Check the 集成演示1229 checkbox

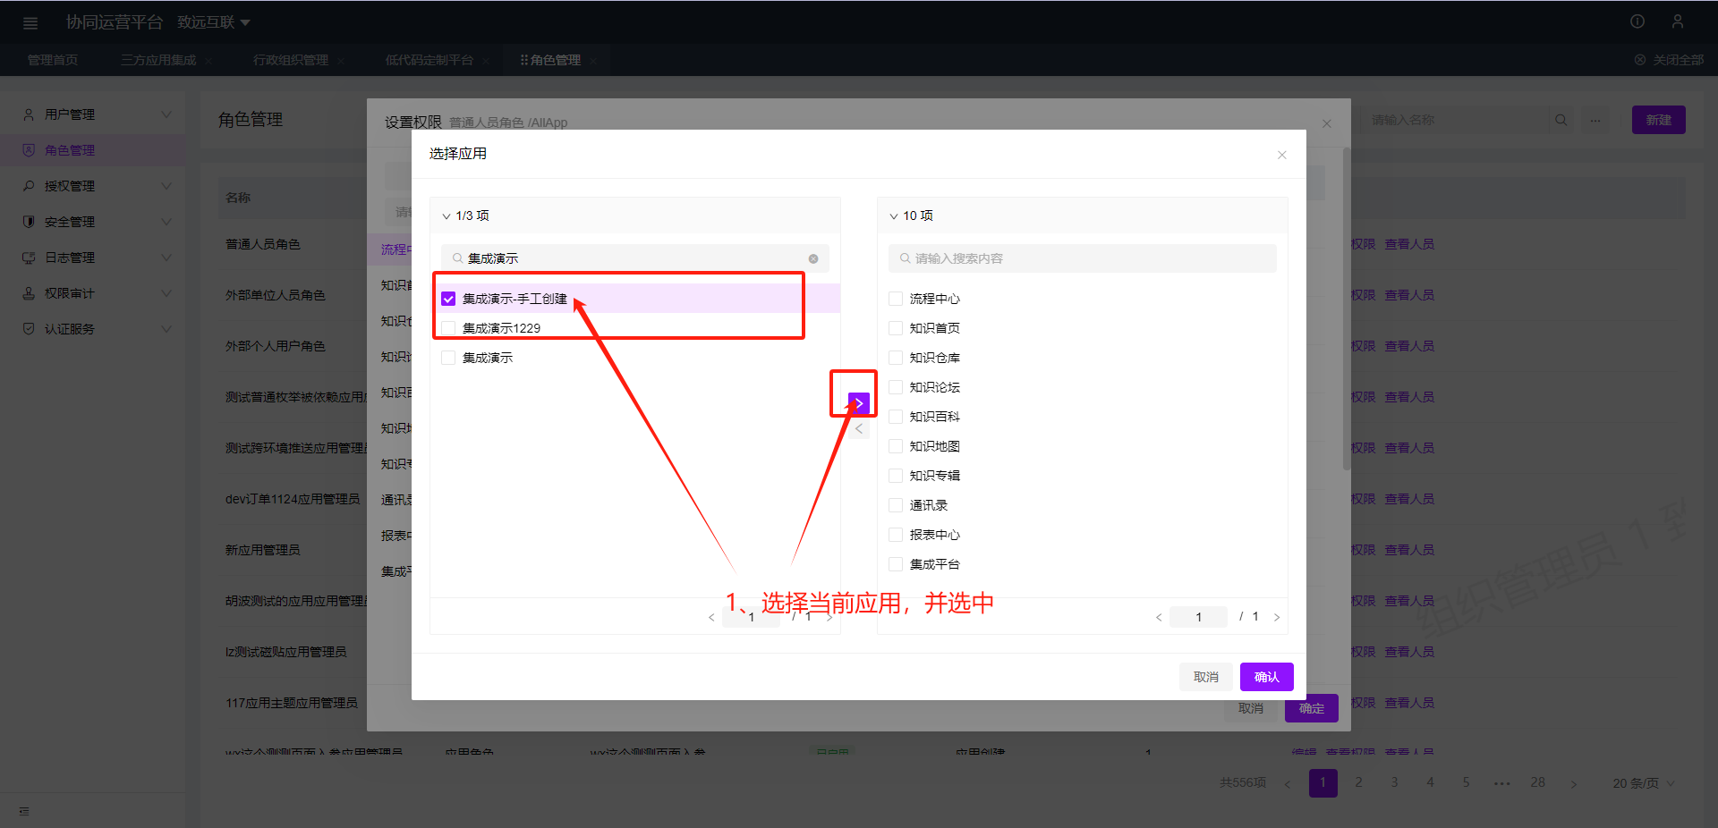pos(448,328)
